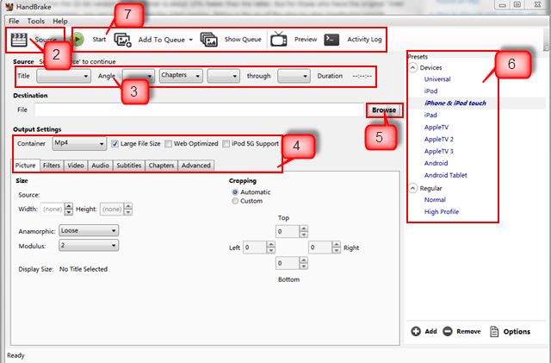Select the iPad preset
Image resolution: width=551 pixels, height=363 pixels.
click(x=430, y=116)
